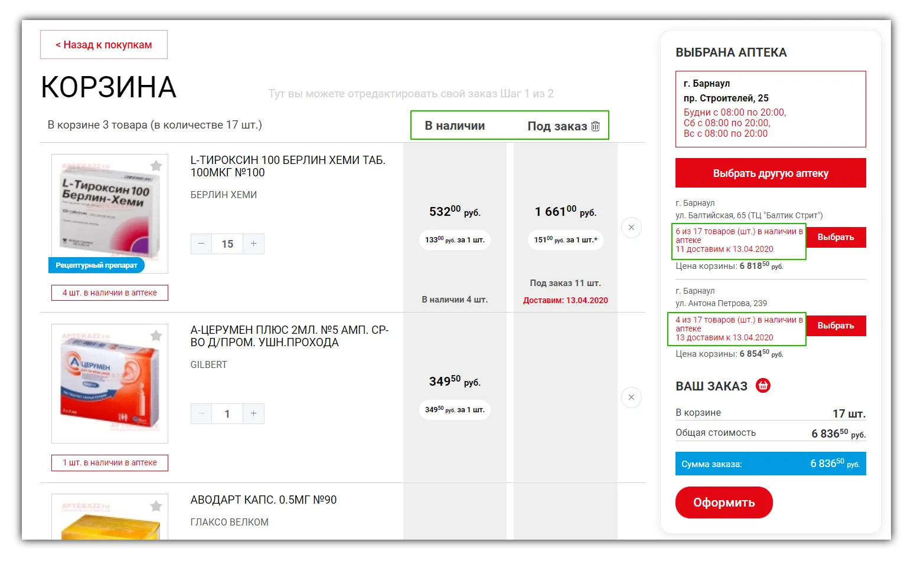Star the L-Тироксин product as favorite
Image resolution: width=914 pixels, height=565 pixels.
pos(156,166)
